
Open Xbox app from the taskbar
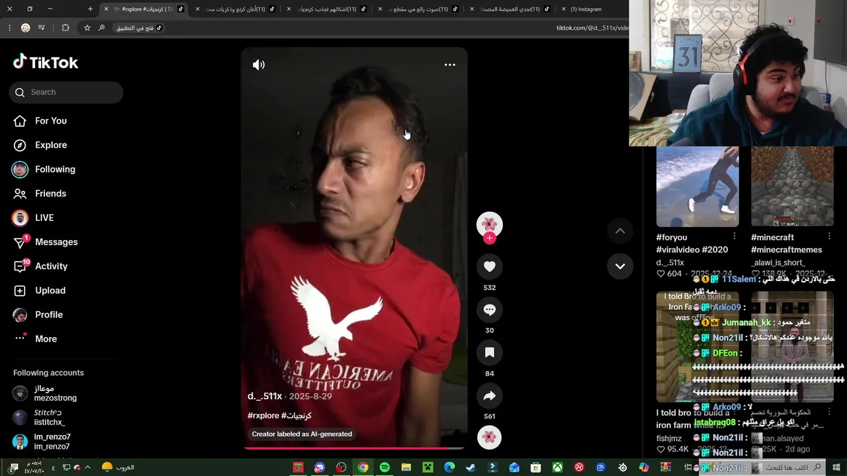(x=558, y=467)
